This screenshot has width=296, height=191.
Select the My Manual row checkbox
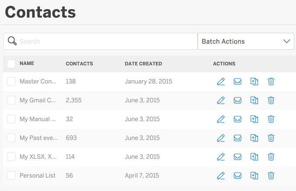tap(11, 119)
